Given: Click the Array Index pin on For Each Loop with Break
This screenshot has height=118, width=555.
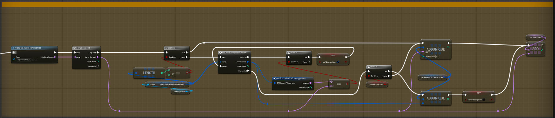Looking at the screenshot, I should coord(248,66).
